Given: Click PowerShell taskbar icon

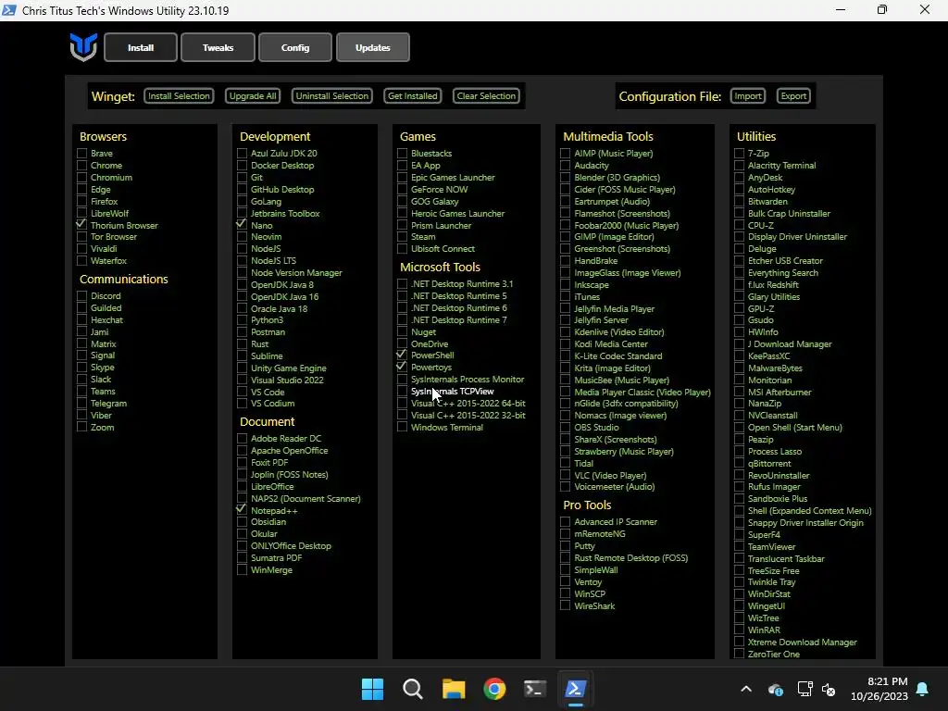Looking at the screenshot, I should pos(576,689).
